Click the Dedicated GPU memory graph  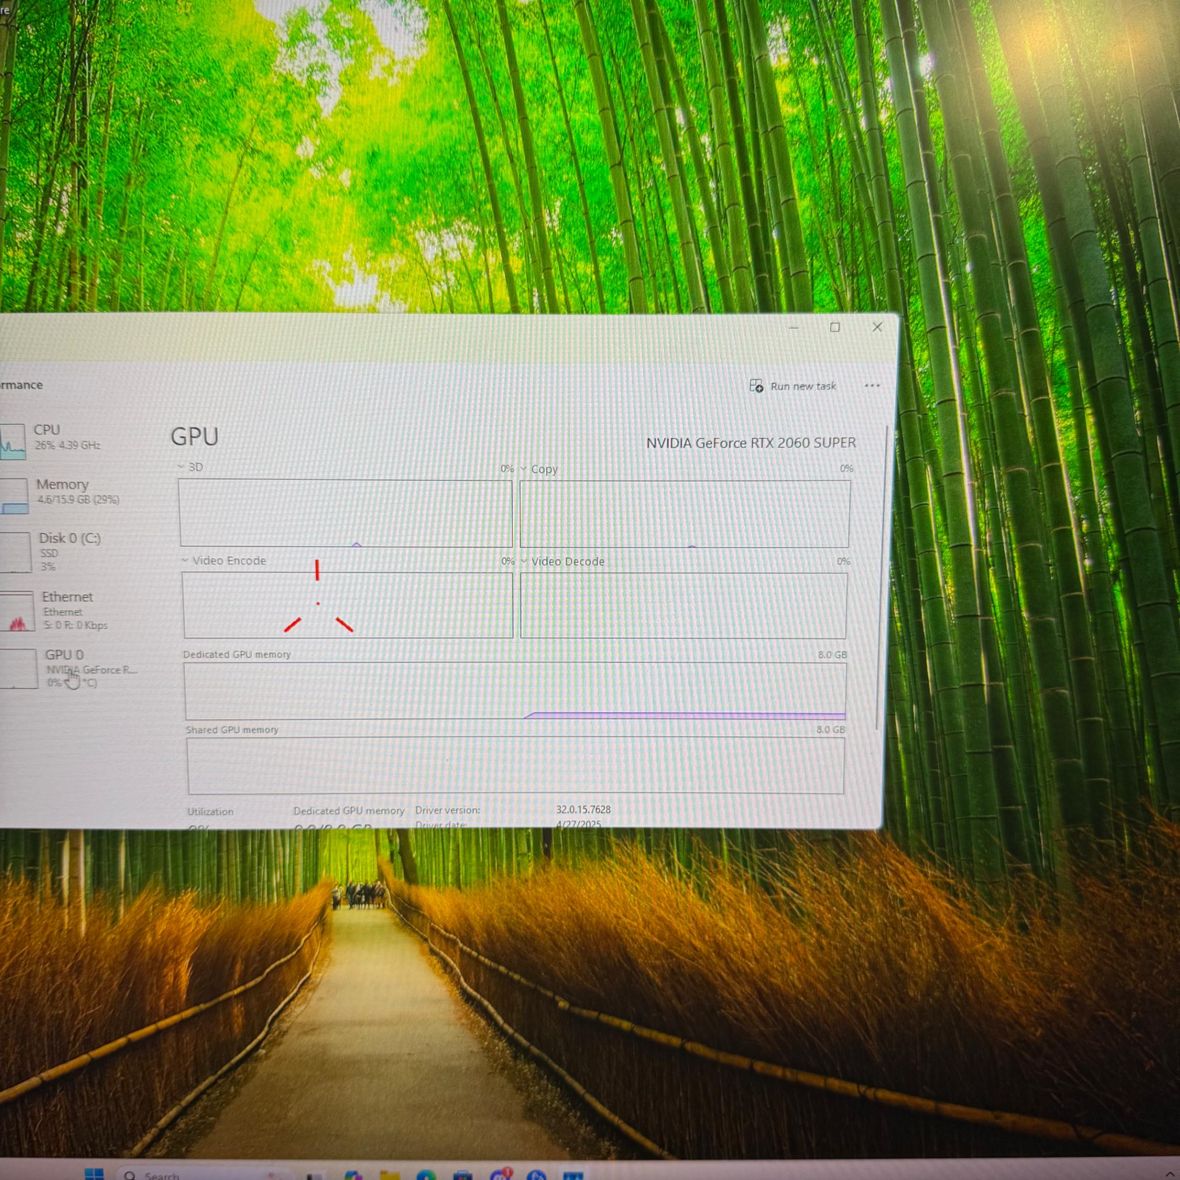pos(515,691)
